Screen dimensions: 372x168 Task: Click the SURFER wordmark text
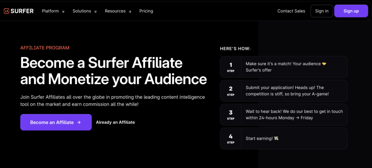coord(23,11)
